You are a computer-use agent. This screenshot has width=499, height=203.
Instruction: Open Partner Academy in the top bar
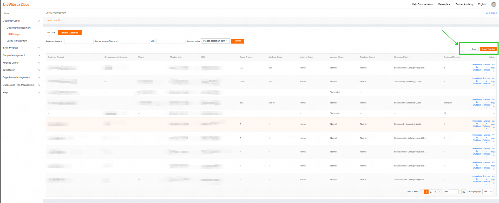pyautogui.click(x=464, y=4)
